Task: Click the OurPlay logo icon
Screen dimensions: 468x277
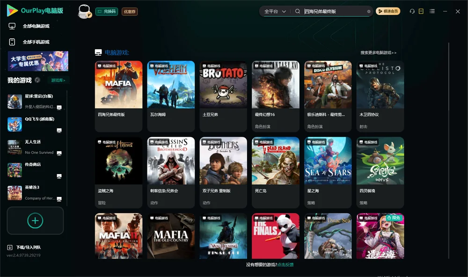Action: tap(12, 11)
